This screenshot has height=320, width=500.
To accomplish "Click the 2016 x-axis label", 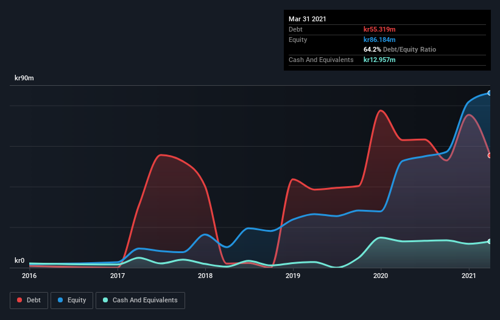I will tap(29, 276).
